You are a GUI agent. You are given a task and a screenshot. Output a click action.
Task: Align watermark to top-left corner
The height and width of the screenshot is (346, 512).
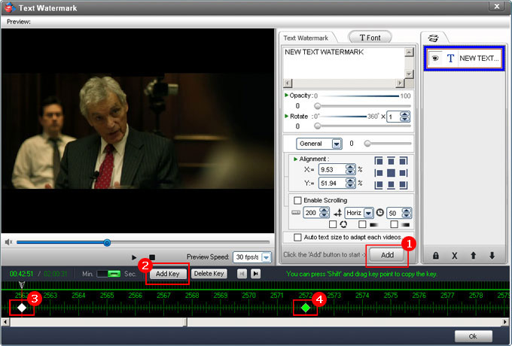click(379, 161)
